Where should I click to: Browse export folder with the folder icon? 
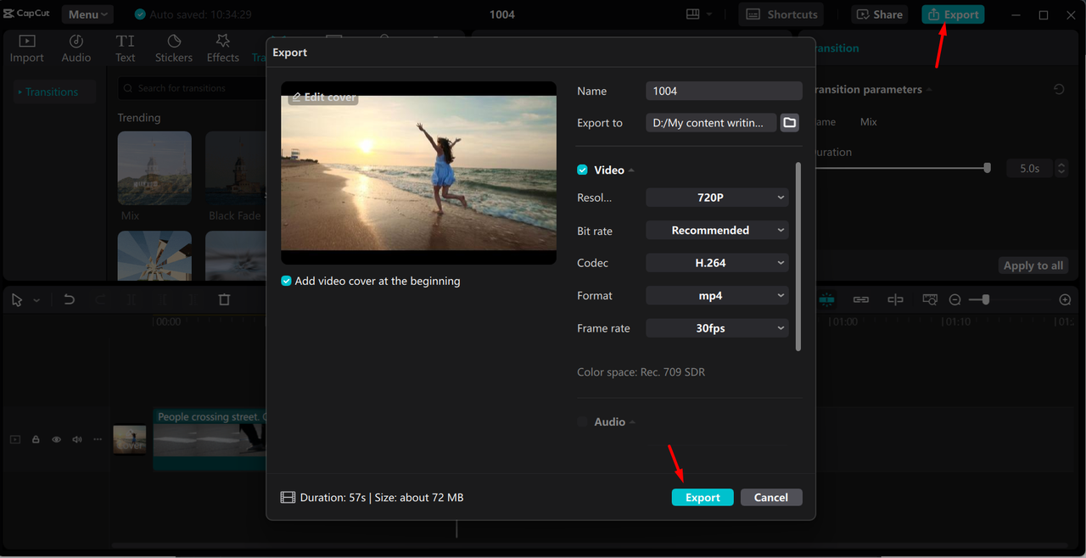pos(789,123)
